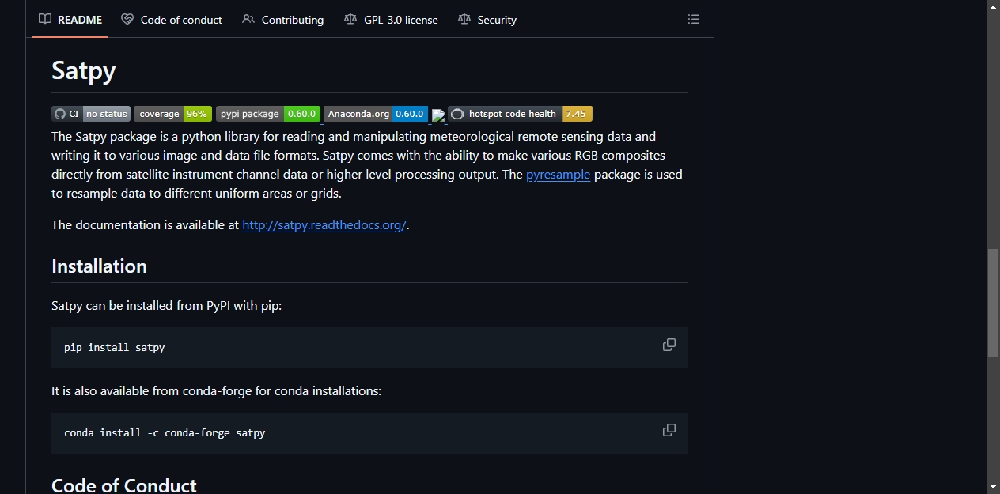
Task: Follow the pyresample link
Action: click(558, 175)
